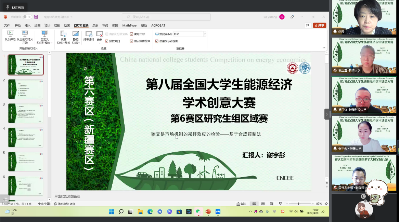Open the Animations (动画) tab

(x=67, y=25)
